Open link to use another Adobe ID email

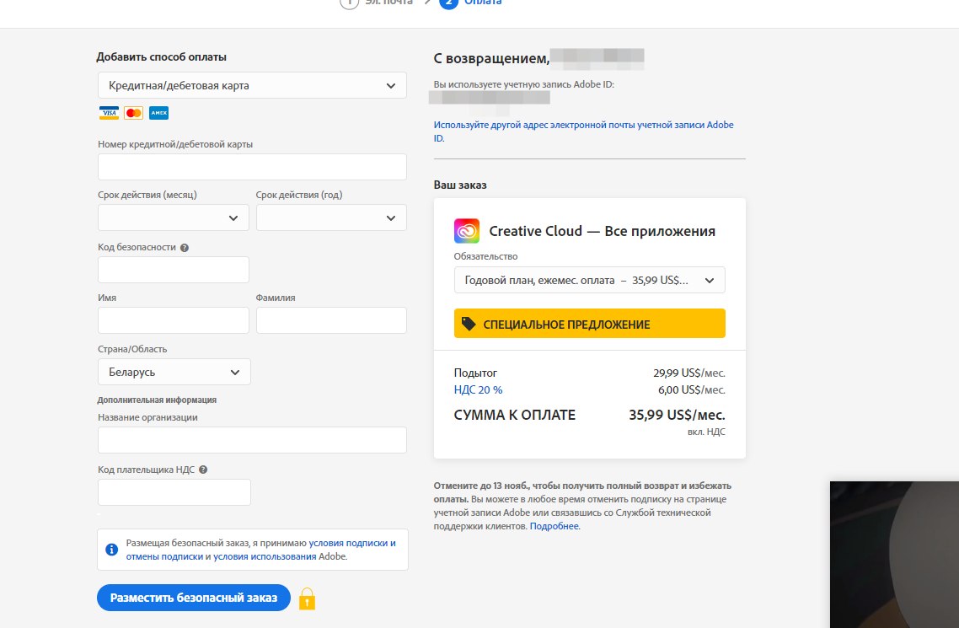583,132
